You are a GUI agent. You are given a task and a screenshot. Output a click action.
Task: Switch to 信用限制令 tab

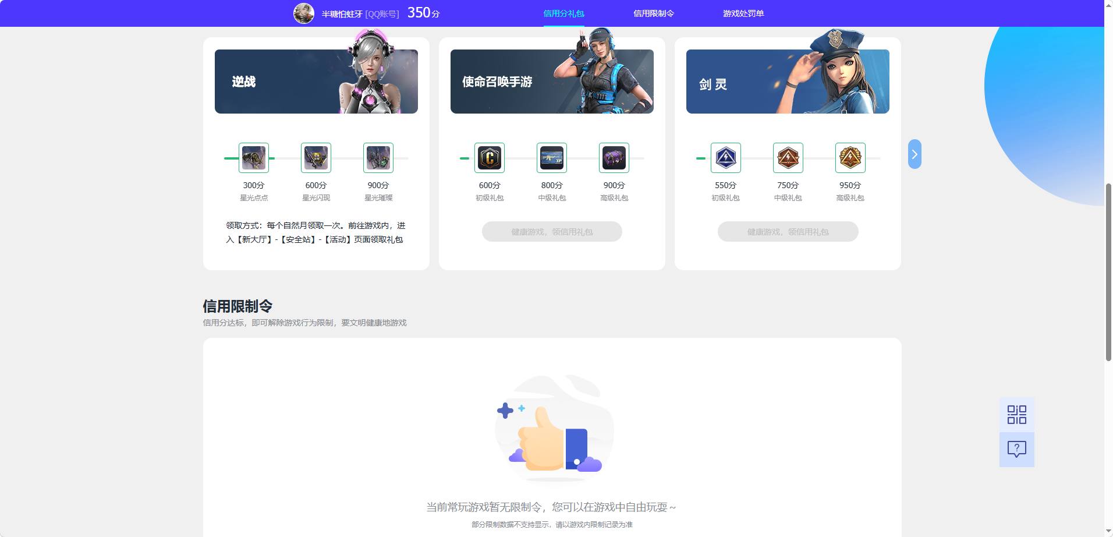pyautogui.click(x=654, y=13)
